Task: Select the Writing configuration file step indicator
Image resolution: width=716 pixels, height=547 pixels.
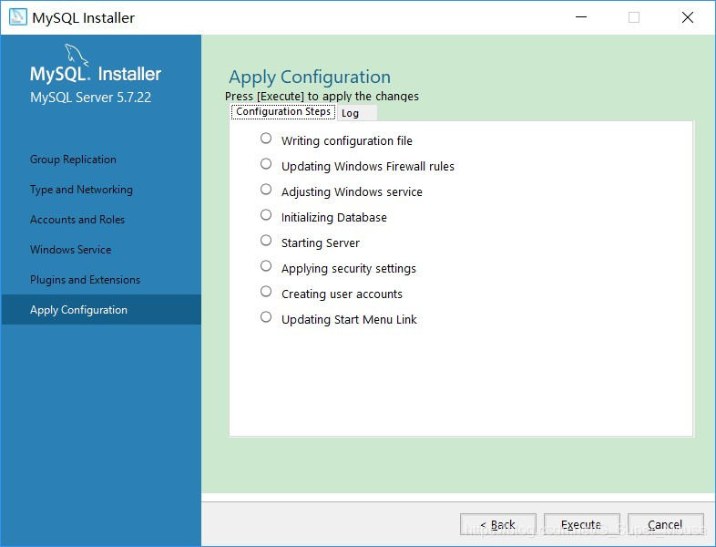Action: pyautogui.click(x=266, y=138)
